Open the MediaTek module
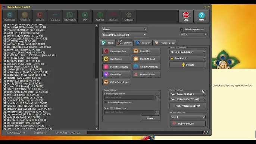Image resolution: width=256 pixels, height=144 pixels. point(25,16)
